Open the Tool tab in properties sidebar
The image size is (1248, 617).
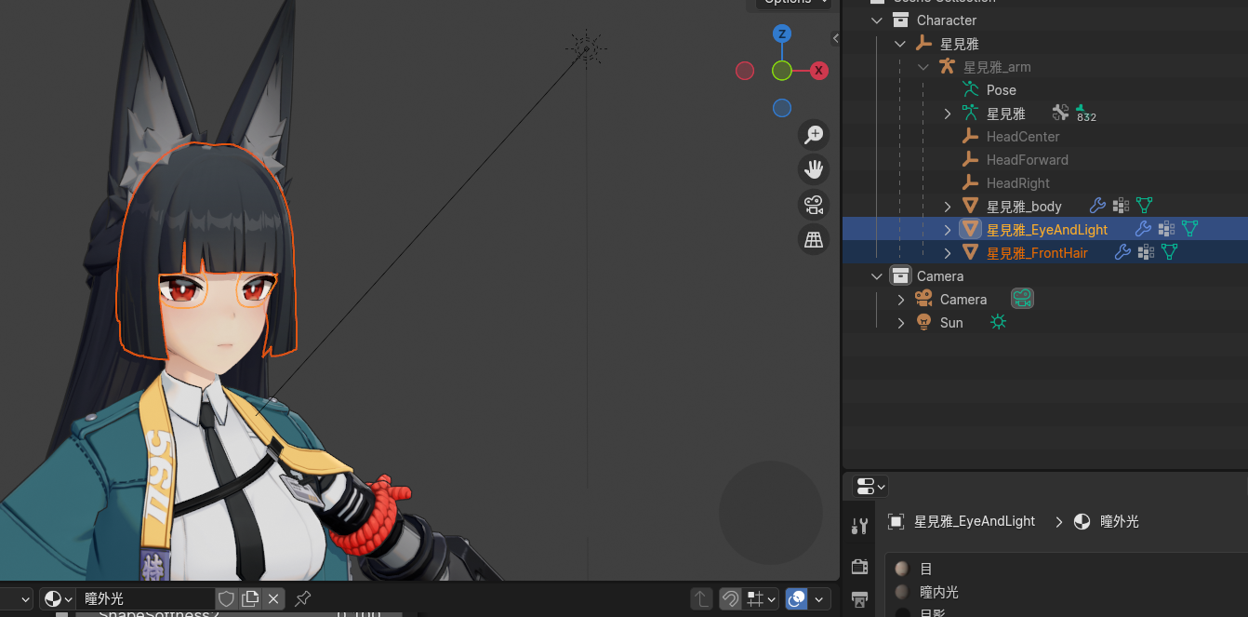(859, 526)
